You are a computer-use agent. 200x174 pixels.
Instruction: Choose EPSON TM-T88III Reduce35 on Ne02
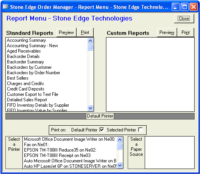tap(70, 150)
